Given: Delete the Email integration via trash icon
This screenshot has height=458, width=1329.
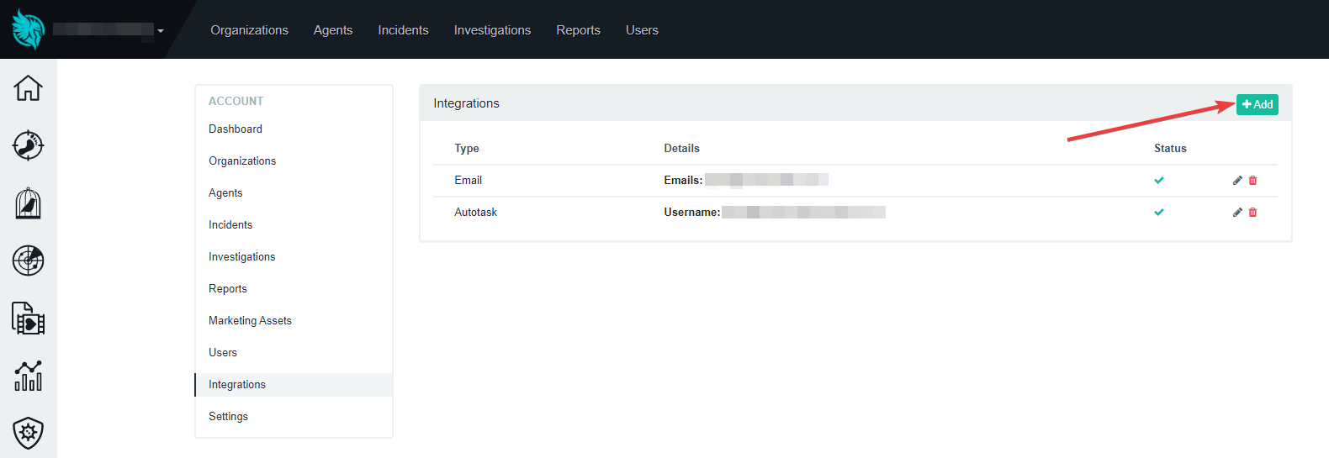Looking at the screenshot, I should (1252, 181).
